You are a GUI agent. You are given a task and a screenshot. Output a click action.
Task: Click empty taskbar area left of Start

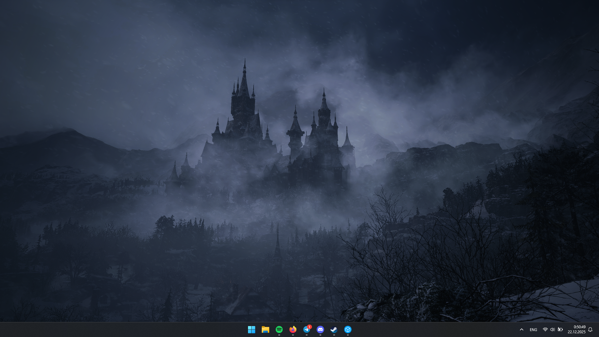pyautogui.click(x=125, y=330)
